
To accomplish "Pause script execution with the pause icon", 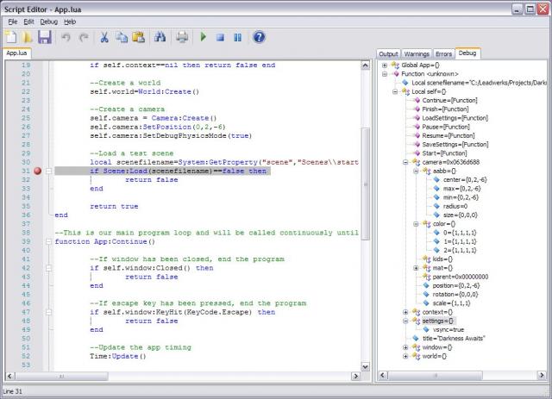I will pyautogui.click(x=237, y=37).
